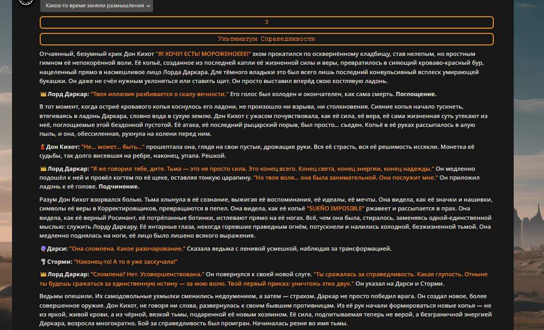The height and width of the screenshot is (330, 544).
Task: Click the orange spear name "SUEÑO IMPOSIBLE"
Action: [x=336, y=209]
